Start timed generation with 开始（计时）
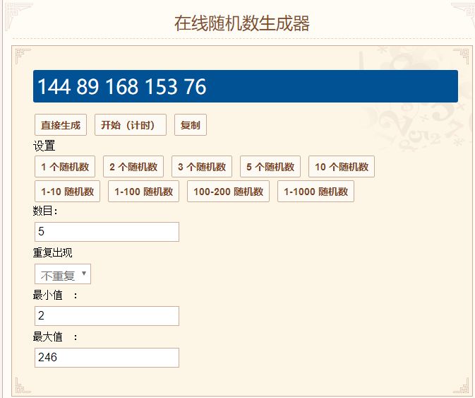 pos(131,124)
